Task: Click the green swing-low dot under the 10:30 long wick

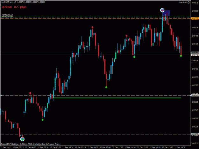Action: pos(106,87)
